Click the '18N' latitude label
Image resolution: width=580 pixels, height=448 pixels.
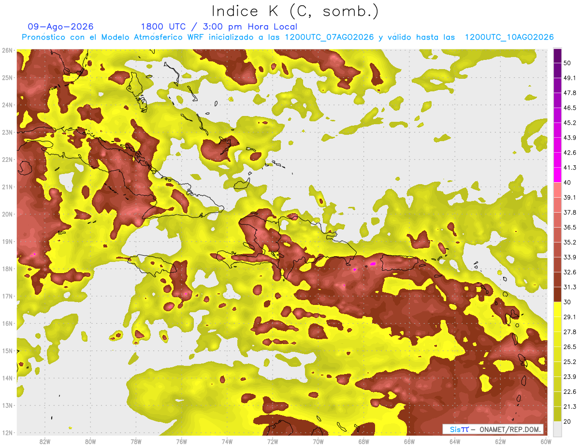[7, 269]
